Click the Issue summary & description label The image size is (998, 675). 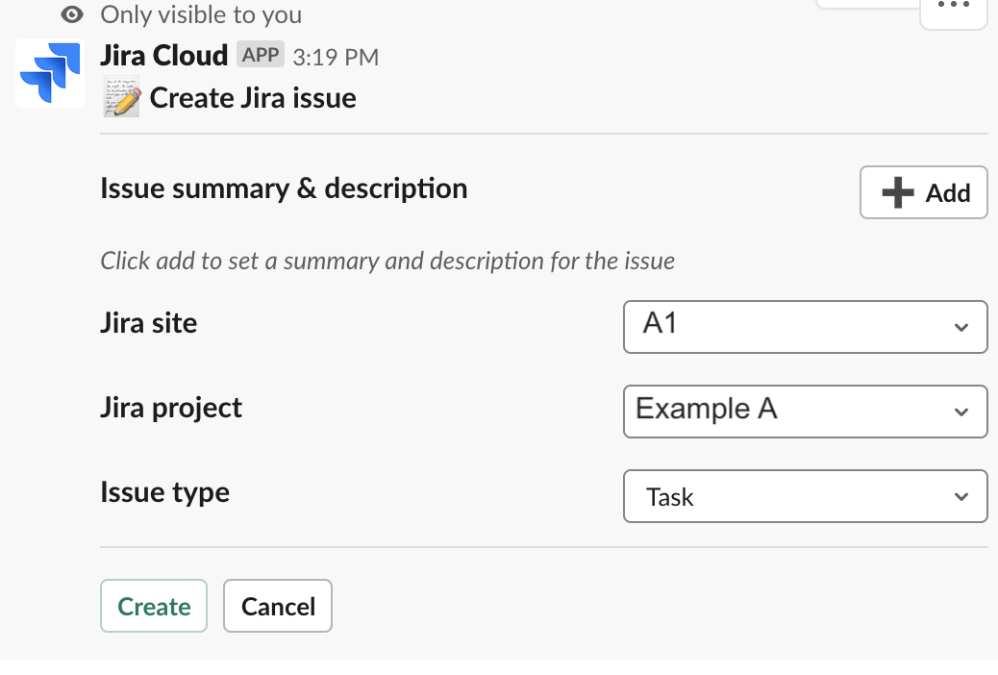284,189
